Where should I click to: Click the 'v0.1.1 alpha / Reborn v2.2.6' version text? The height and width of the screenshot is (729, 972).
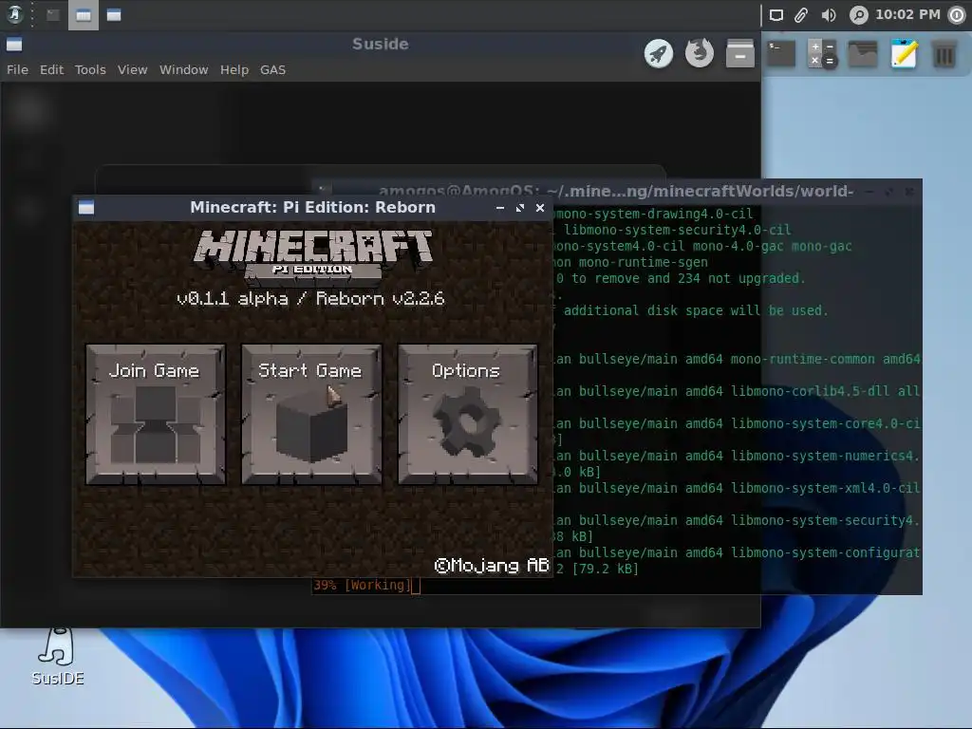point(310,299)
